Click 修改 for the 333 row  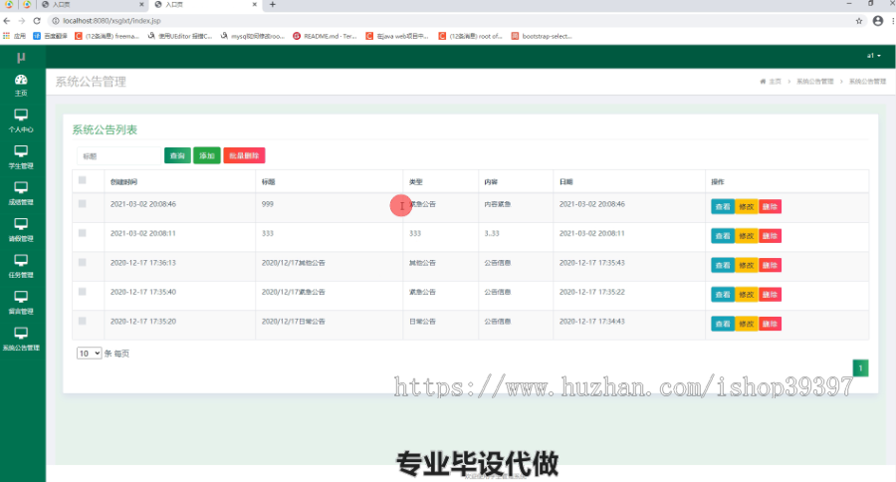coord(747,236)
